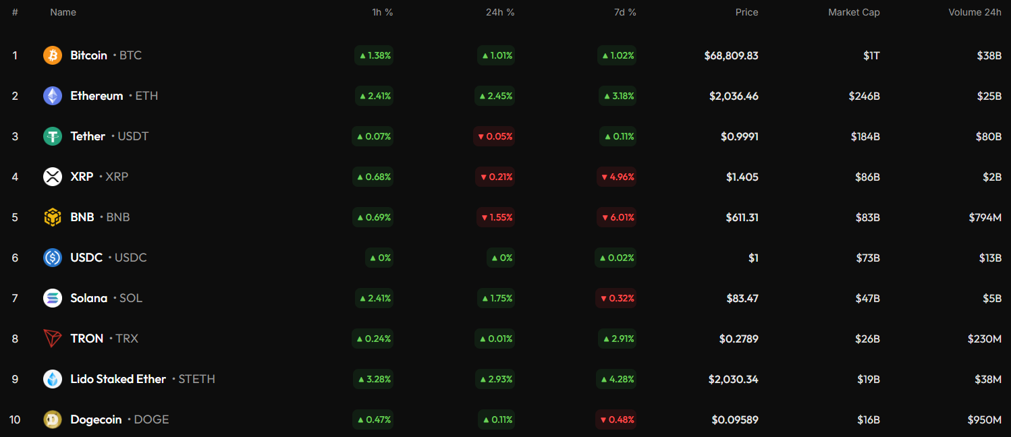Sort by Volume 24h column header
This screenshot has width=1011, height=437.
tap(975, 12)
